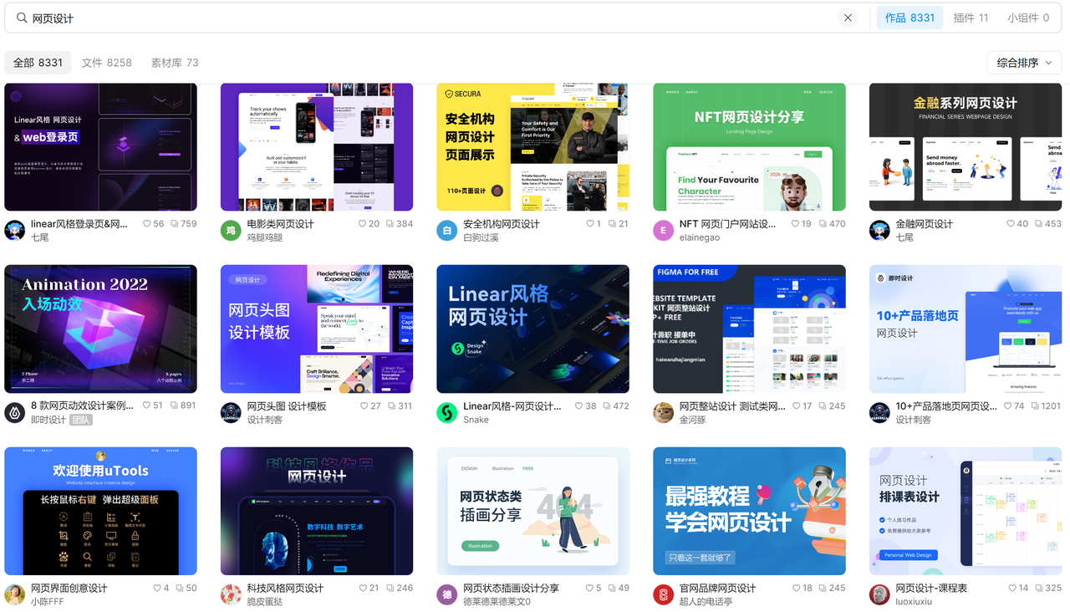Switch to 小组件 0 tab

tap(1027, 18)
